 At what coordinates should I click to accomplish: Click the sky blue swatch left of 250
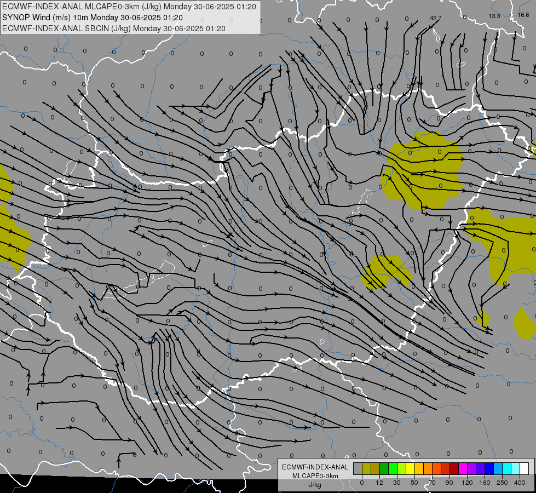498,468
